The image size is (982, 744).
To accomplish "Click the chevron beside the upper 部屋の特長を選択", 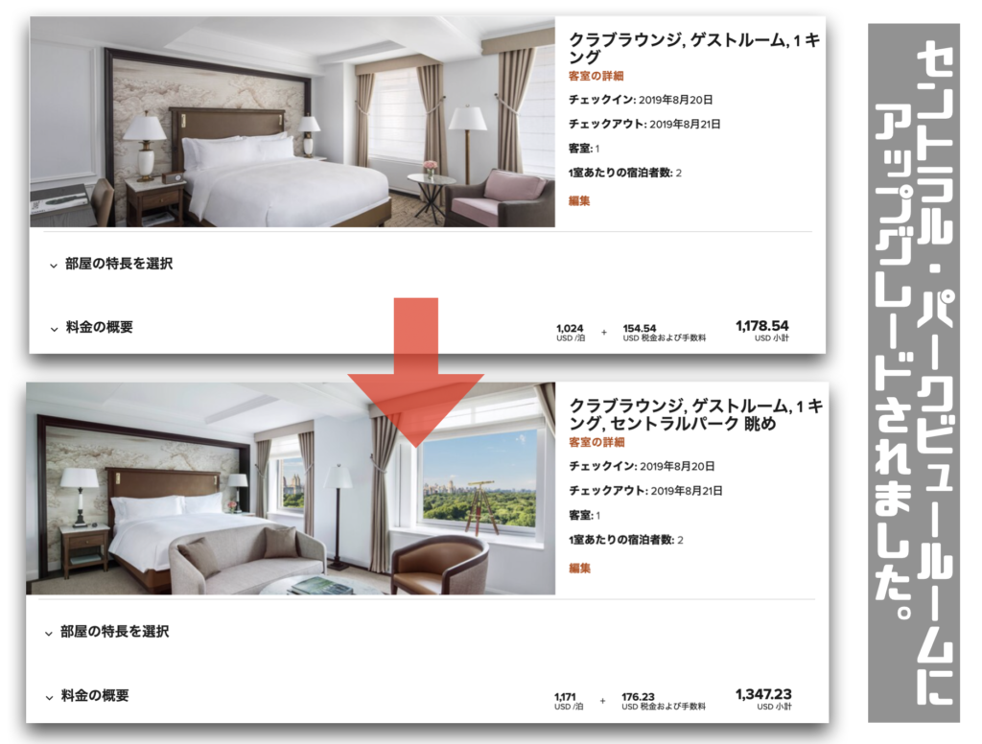I will tap(54, 266).
